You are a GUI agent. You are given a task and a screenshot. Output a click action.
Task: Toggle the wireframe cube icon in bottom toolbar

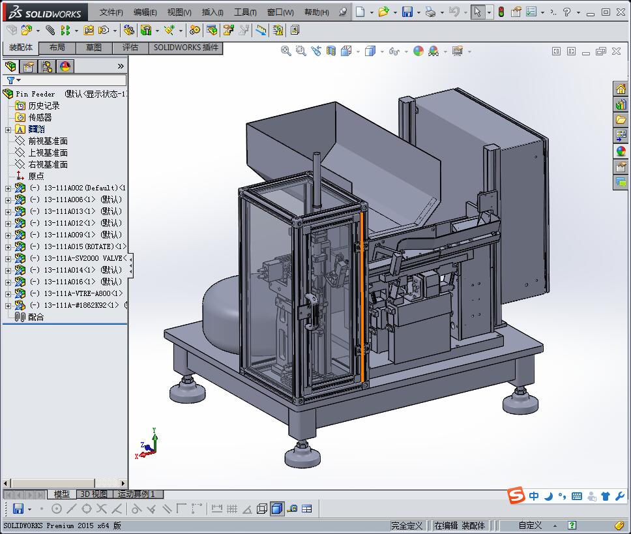coord(262,509)
